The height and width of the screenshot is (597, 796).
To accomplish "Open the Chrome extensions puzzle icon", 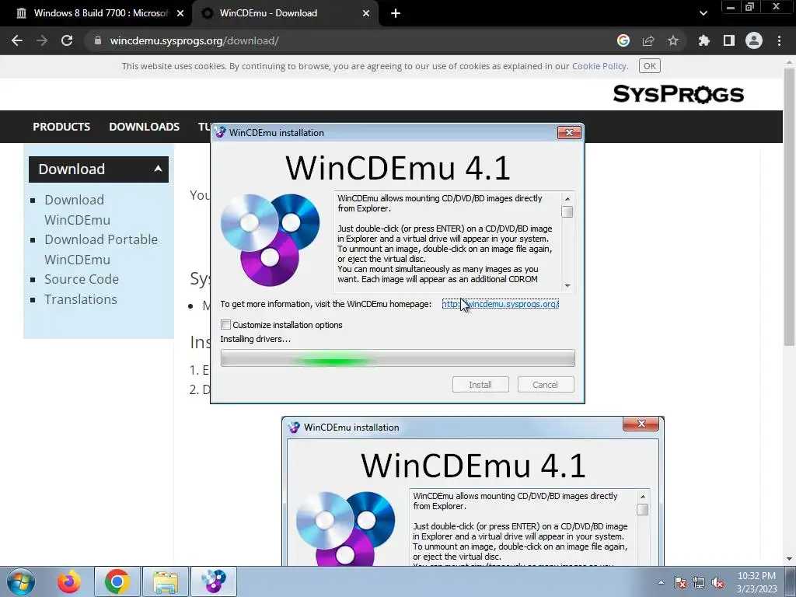I will coord(704,40).
